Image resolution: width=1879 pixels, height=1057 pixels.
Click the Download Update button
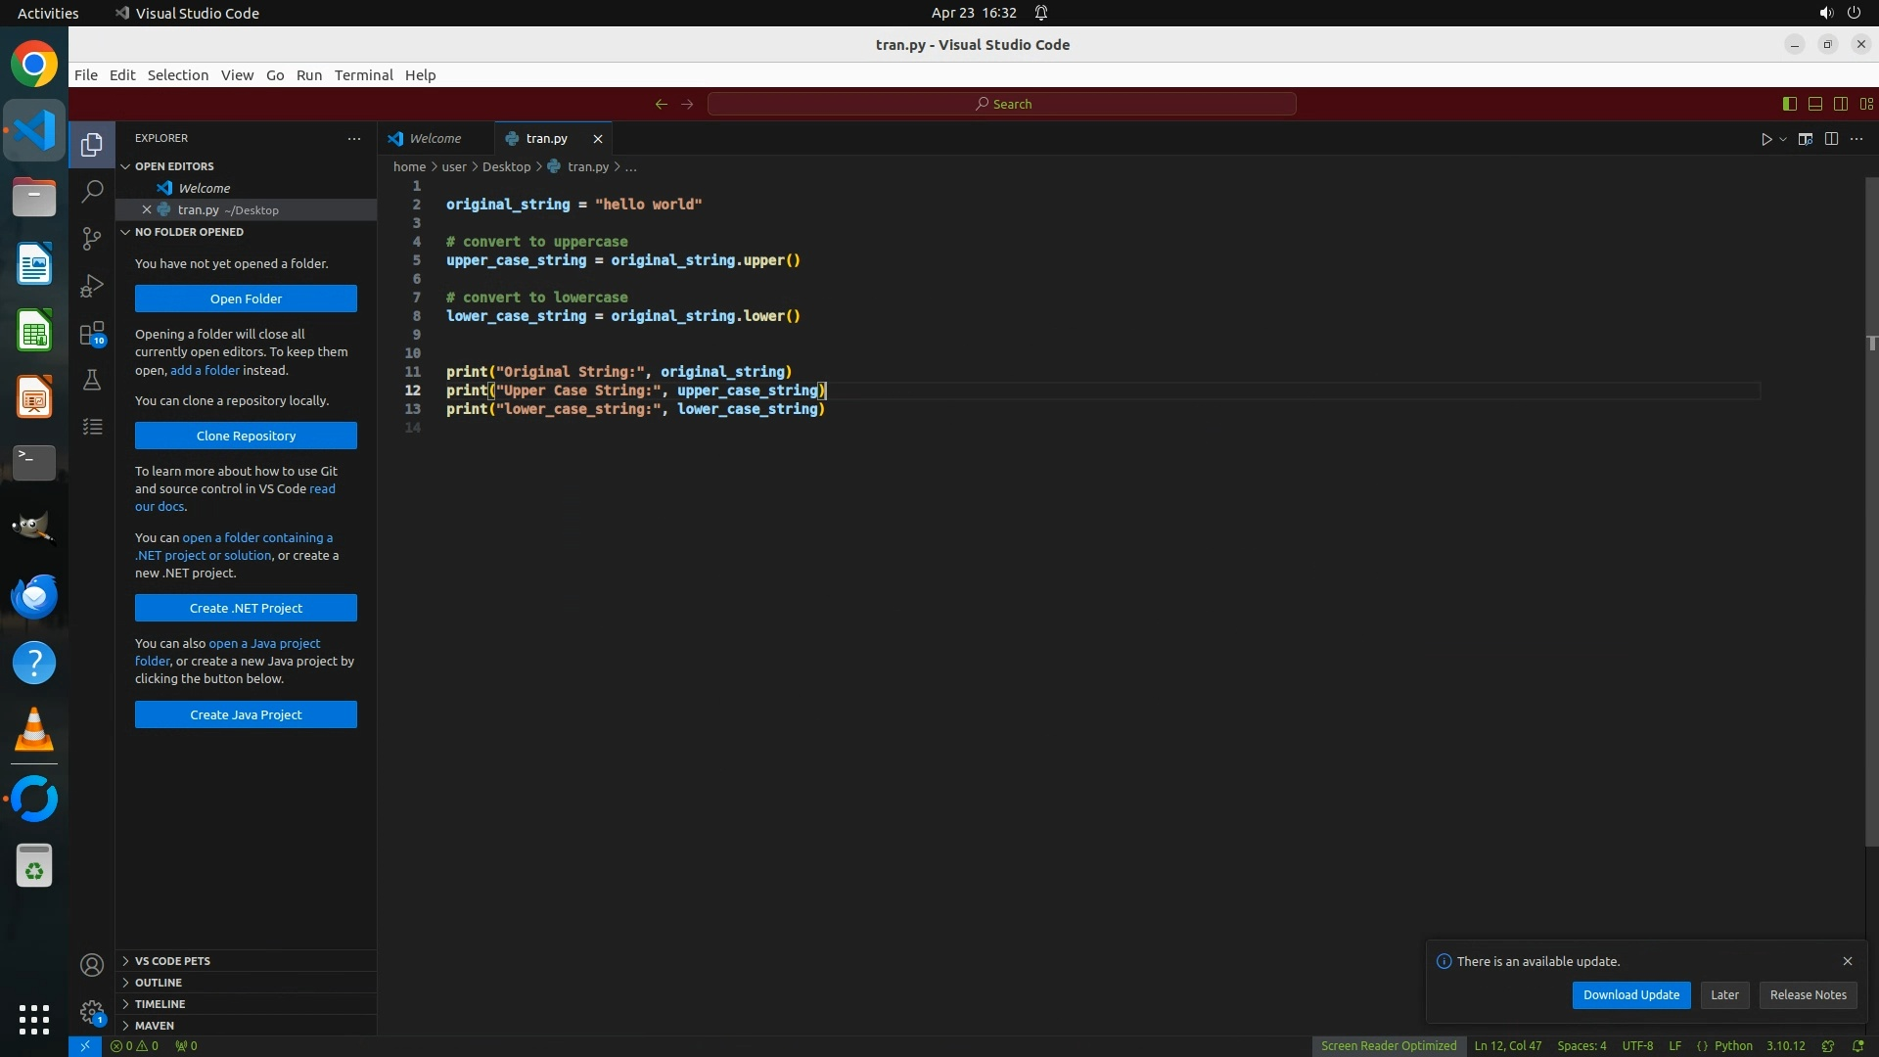[1630, 995]
